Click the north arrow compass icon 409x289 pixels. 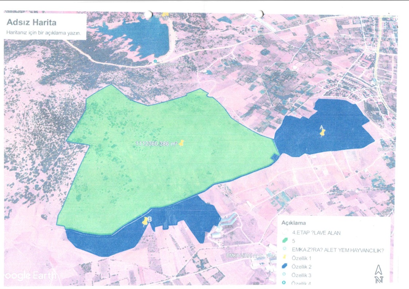point(378,273)
